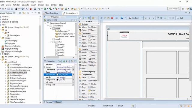The height and width of the screenshot is (108, 192).
Task: Open the Project menu
Action: pyautogui.click(x=41, y=5)
